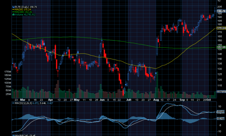
Task: Click the 190 price axis label
Action: point(220,17)
